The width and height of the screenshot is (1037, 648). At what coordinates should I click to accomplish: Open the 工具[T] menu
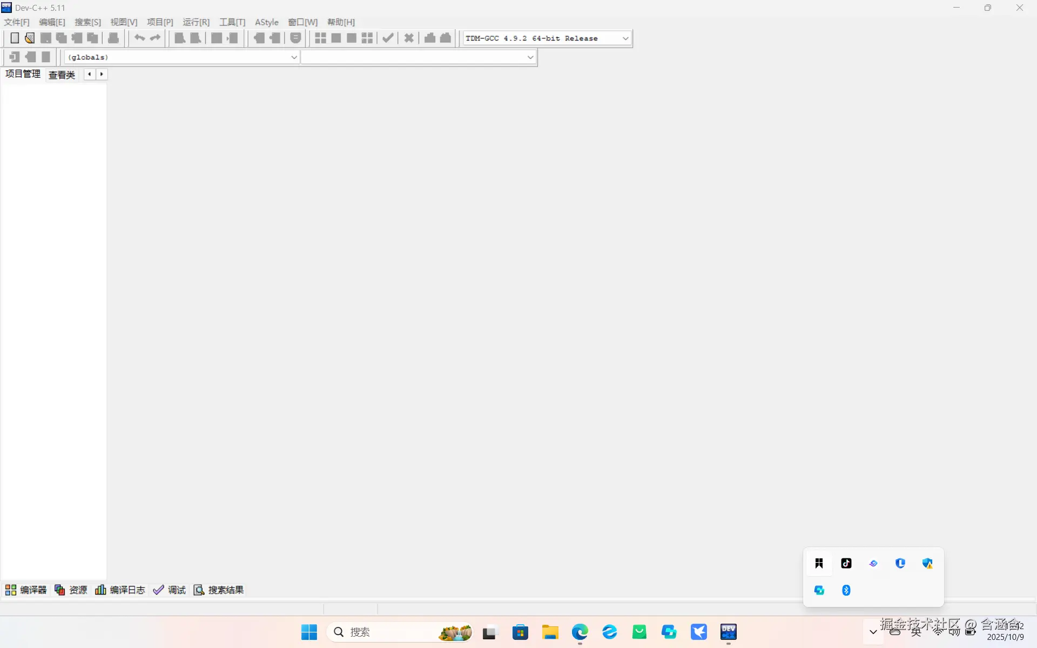pos(232,22)
